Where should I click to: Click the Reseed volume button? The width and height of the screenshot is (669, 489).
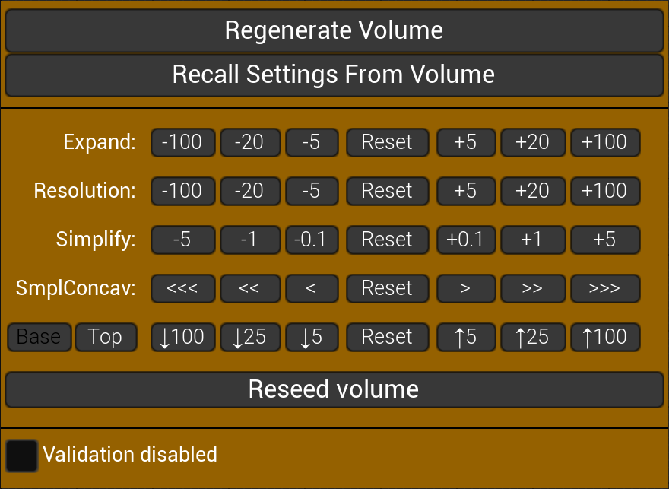tap(334, 389)
